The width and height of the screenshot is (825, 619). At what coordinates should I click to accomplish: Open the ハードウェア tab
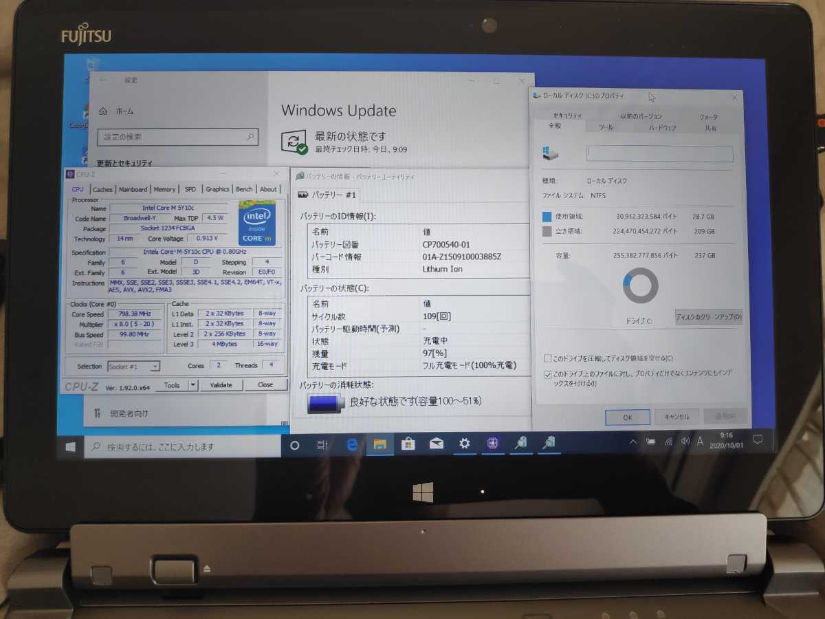[663, 128]
